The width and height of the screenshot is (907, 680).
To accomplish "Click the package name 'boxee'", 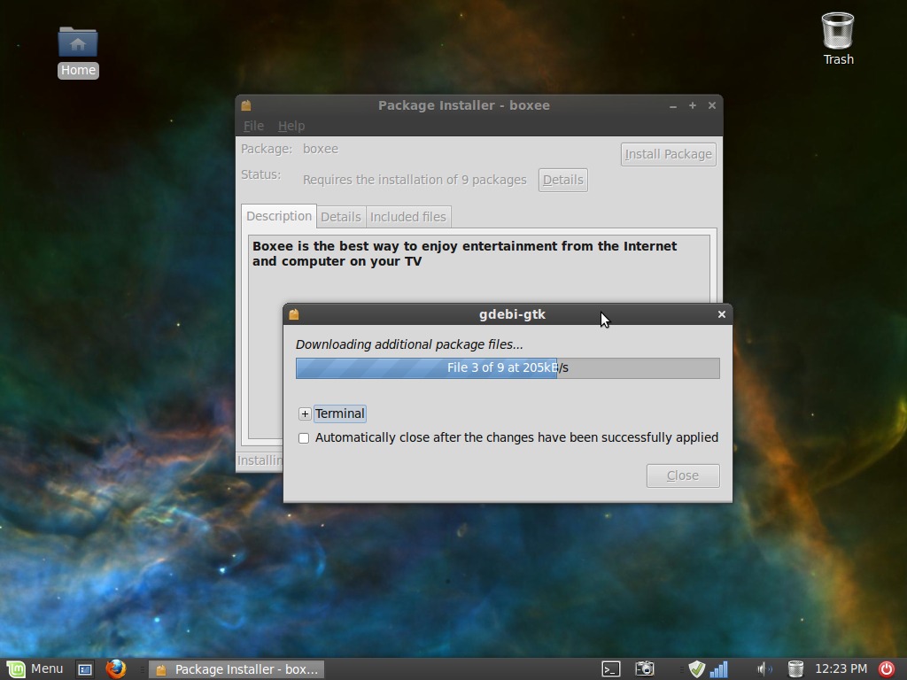I will (x=321, y=149).
